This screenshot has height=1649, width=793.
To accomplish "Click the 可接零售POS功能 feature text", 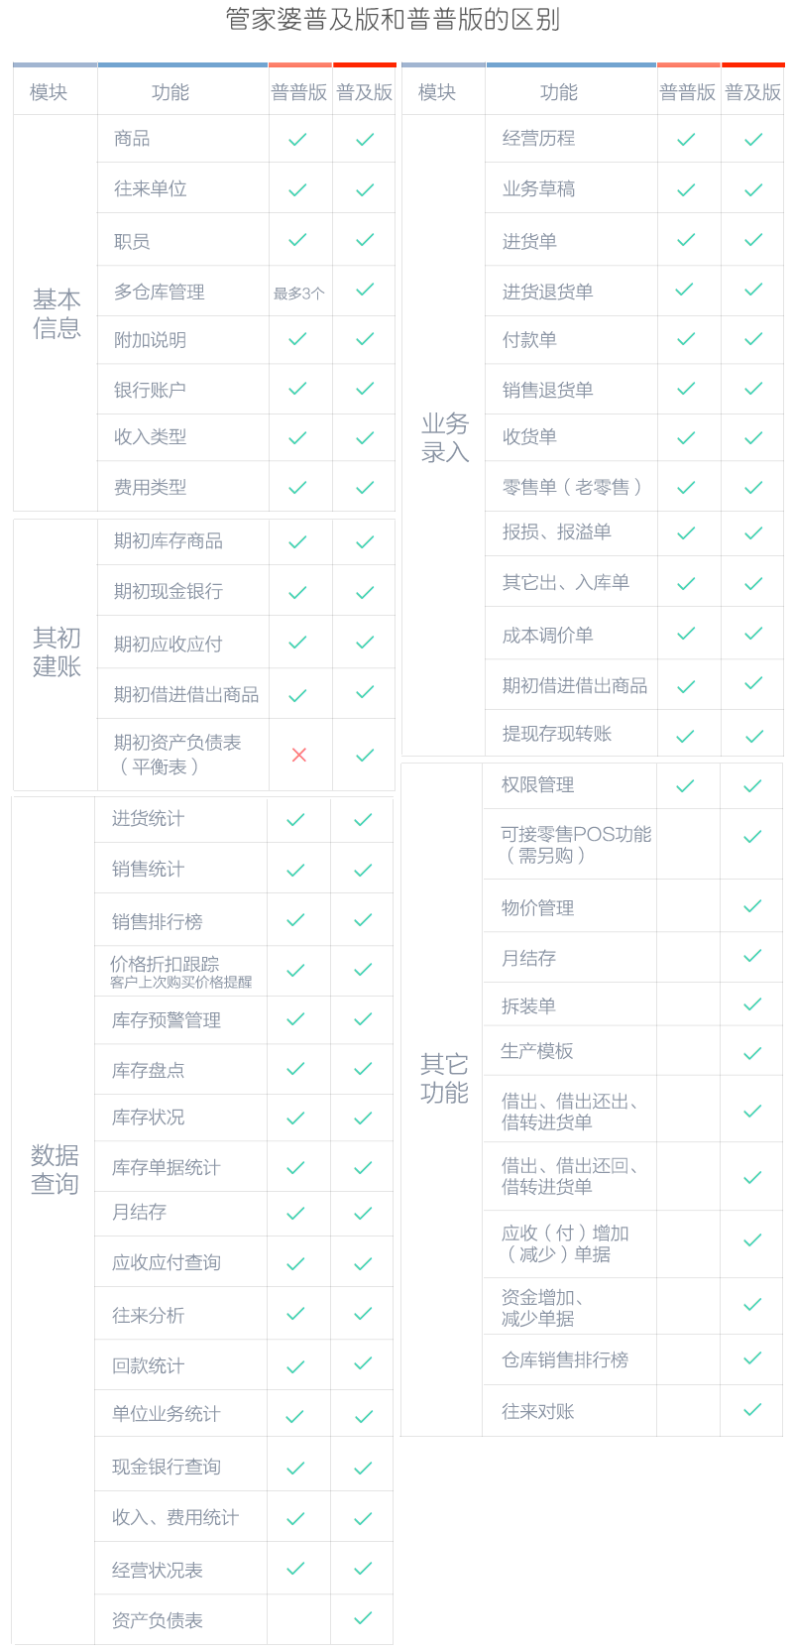I will point(575,834).
